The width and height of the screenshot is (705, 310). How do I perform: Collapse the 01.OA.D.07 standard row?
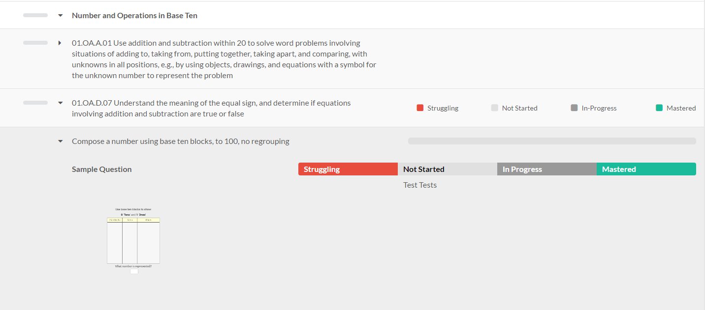point(60,103)
